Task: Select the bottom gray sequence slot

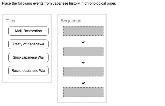Action: [x=83, y=92]
